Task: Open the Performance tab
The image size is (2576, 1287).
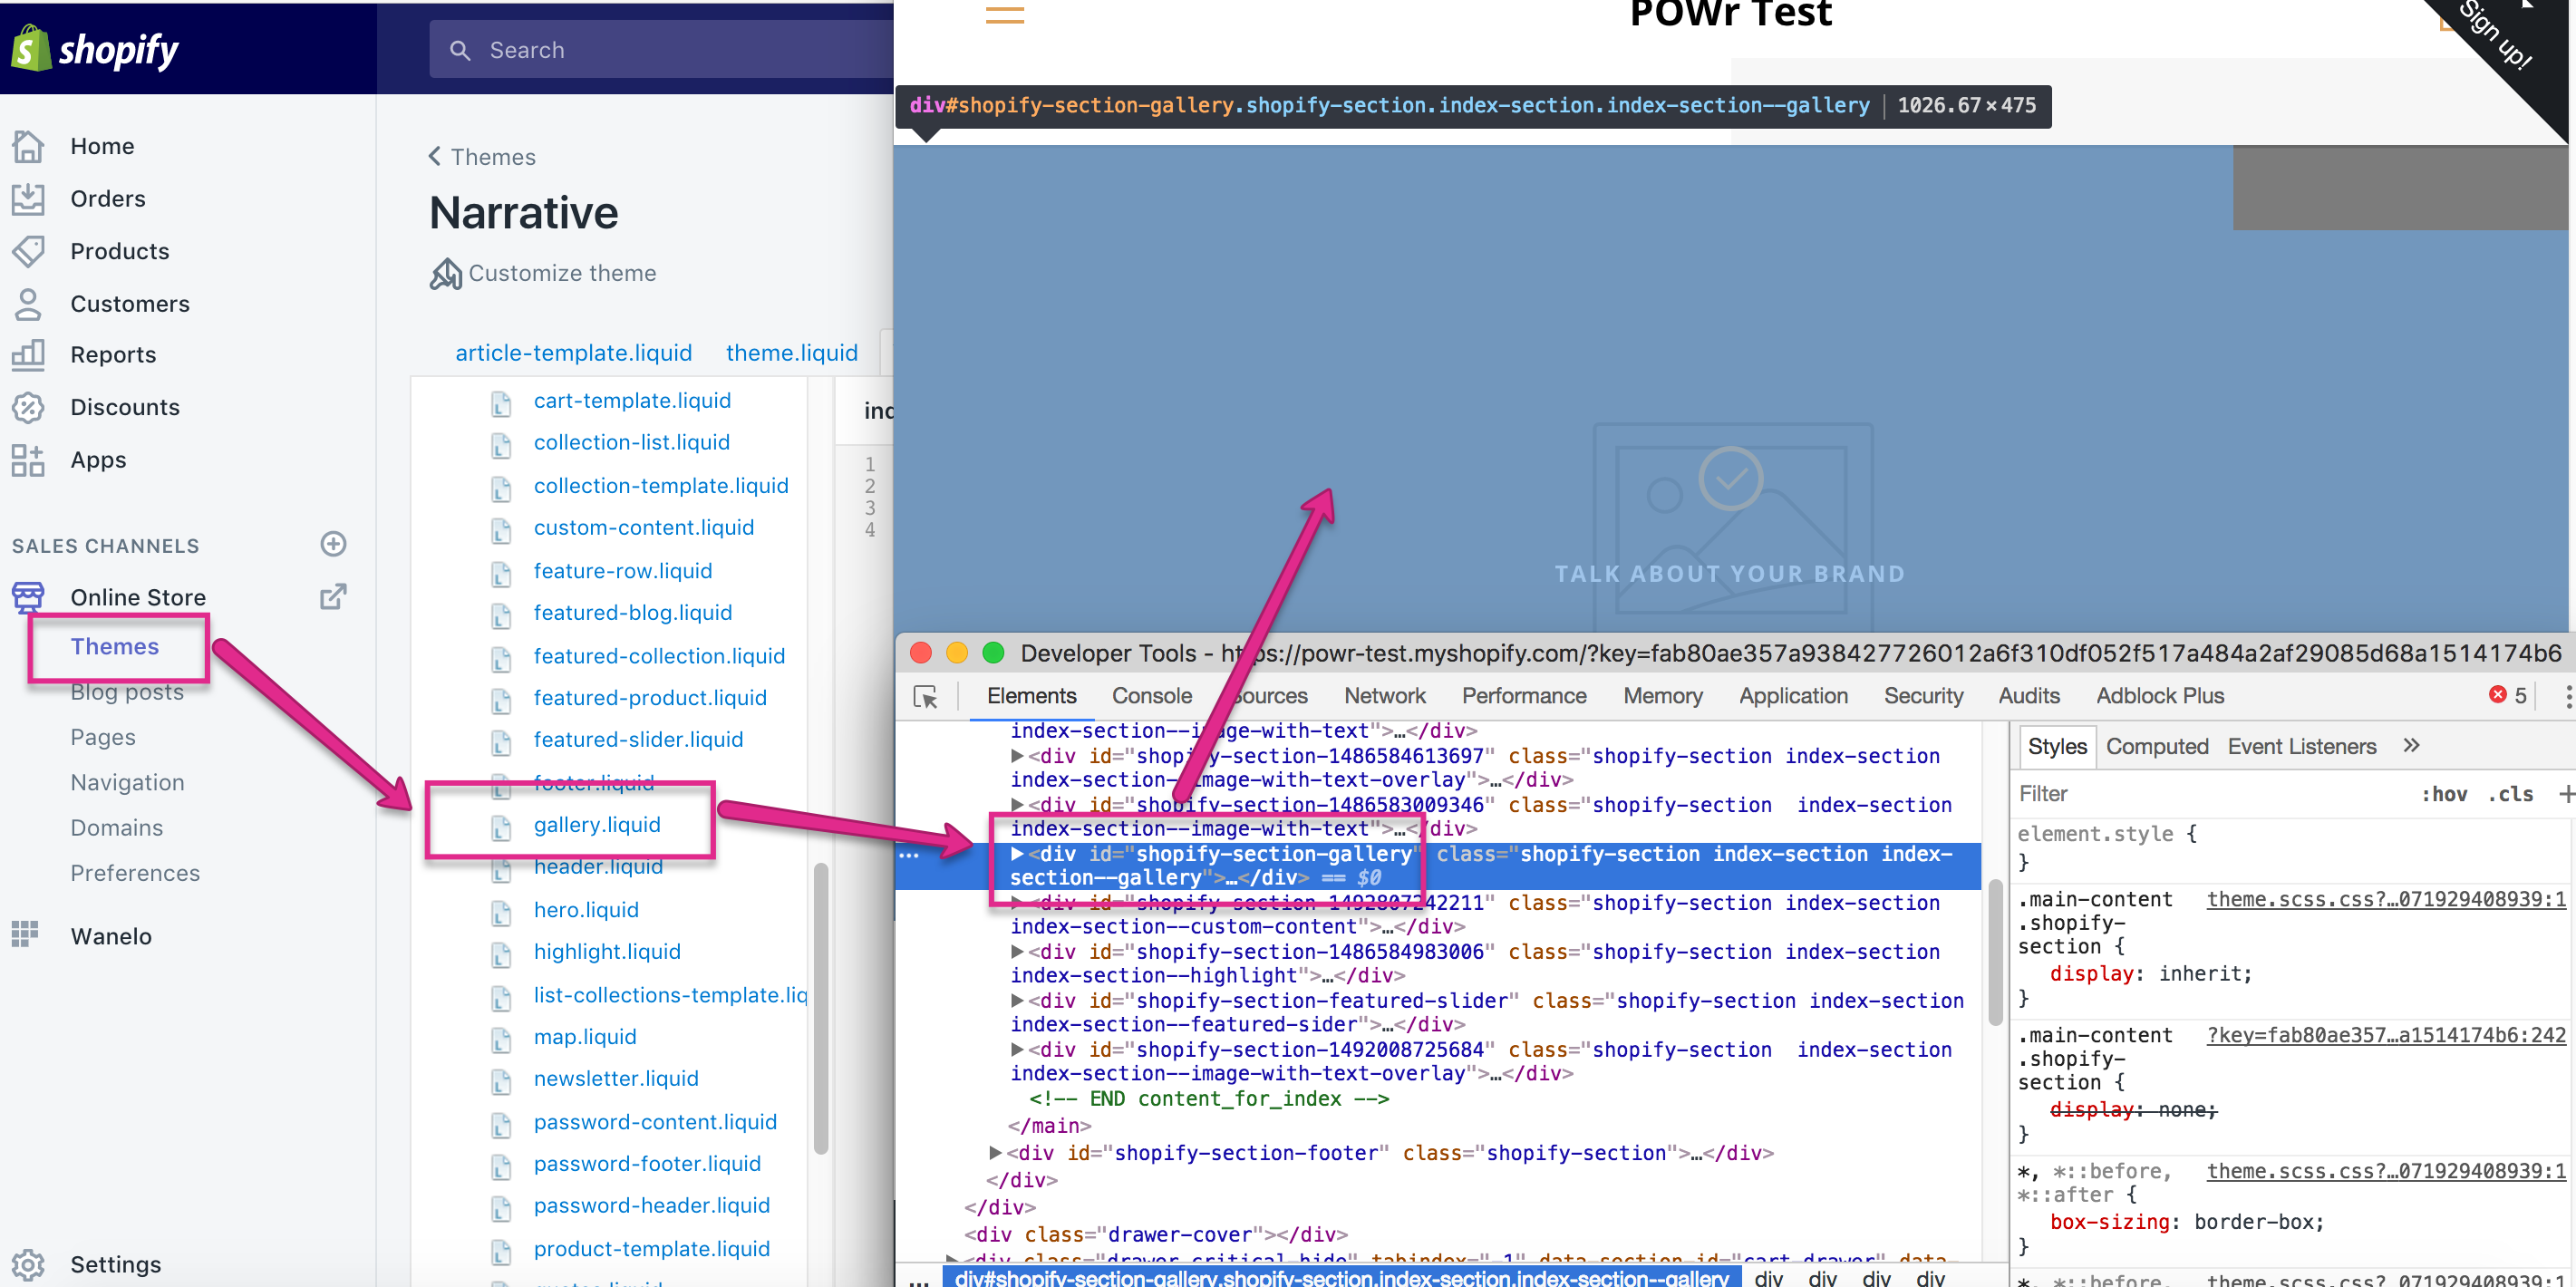Action: pos(1524,696)
